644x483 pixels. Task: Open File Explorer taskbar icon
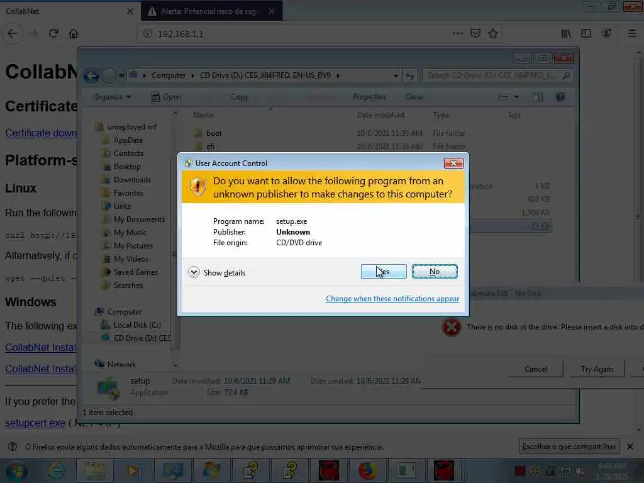pyautogui.click(x=95, y=470)
